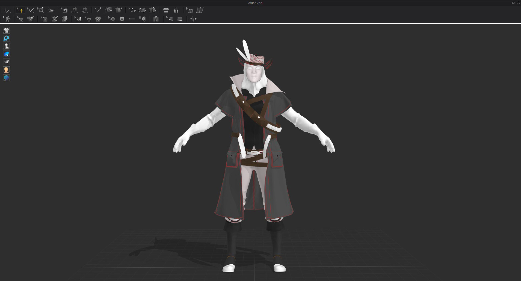Toggle garment visibility in the left sidebar
Viewport: 521px width, 281px height.
pos(6,30)
